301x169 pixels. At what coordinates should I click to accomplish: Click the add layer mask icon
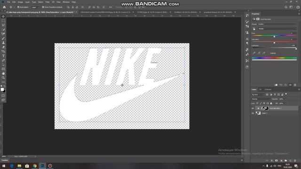click(x=277, y=161)
